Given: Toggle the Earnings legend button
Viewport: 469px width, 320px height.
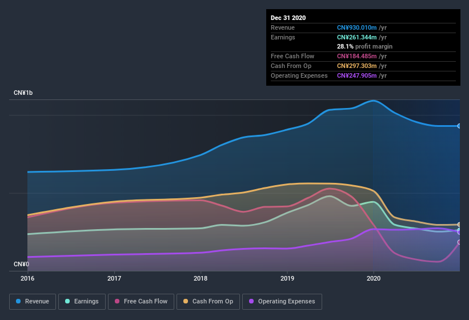Looking at the screenshot, I should point(82,302).
